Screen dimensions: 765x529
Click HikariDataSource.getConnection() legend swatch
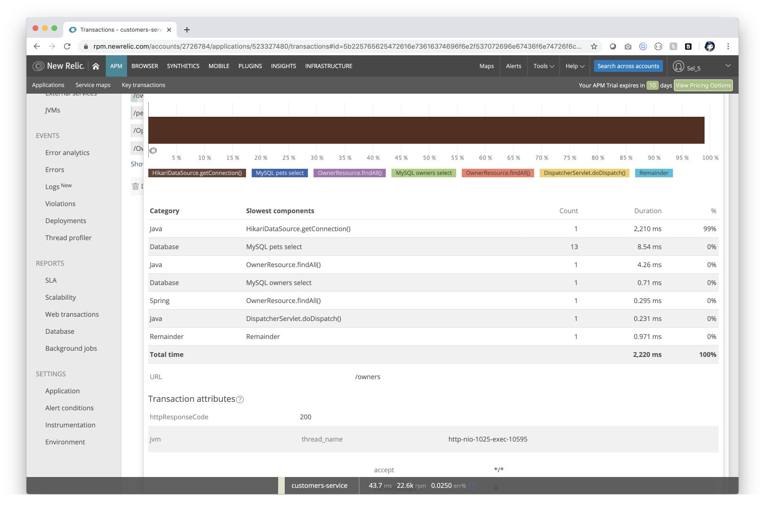point(197,173)
